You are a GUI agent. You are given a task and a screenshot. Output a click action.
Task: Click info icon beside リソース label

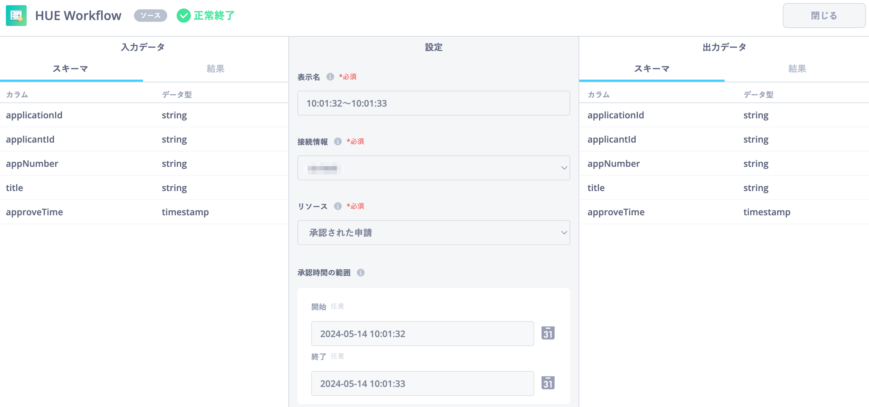click(x=338, y=206)
